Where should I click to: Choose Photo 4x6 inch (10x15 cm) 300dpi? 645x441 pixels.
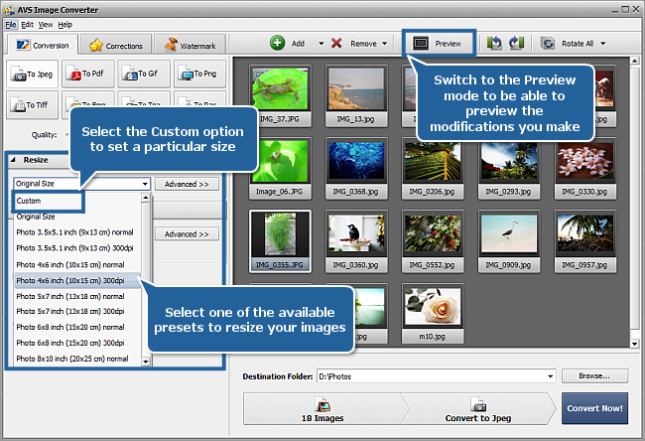77,280
